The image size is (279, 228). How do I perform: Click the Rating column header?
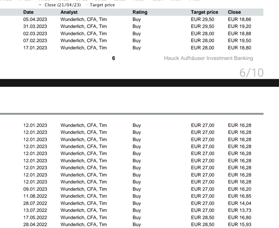[140, 12]
